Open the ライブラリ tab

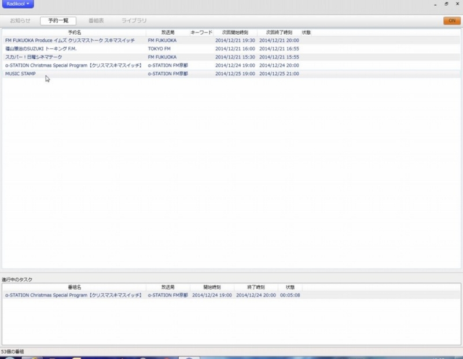point(134,21)
